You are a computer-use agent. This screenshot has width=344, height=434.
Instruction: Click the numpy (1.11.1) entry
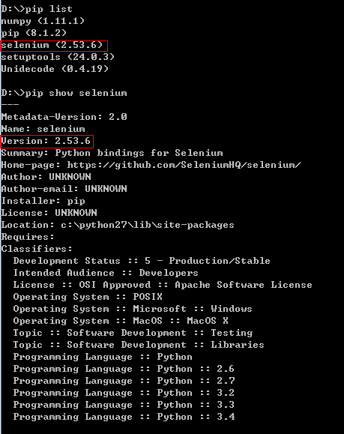tap(43, 21)
